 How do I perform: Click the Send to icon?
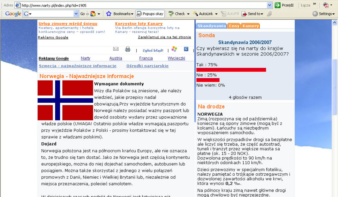(244, 14)
